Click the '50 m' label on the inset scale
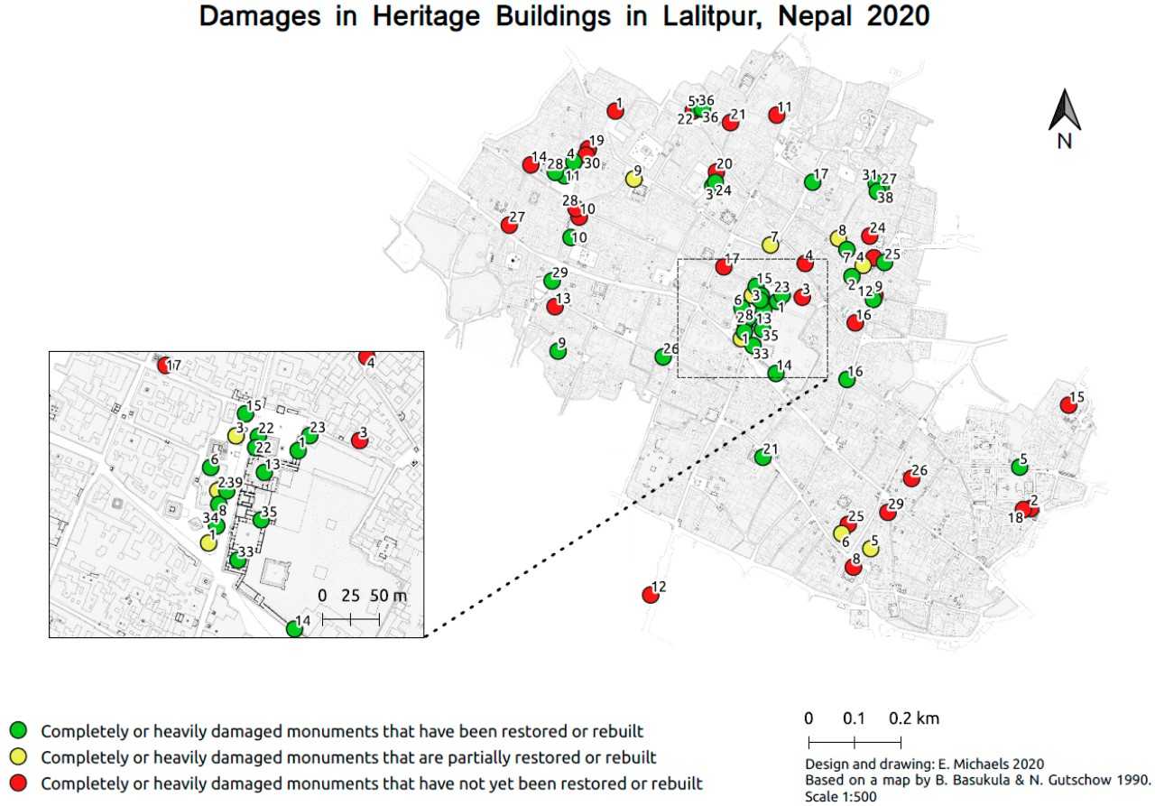Screen dimensions: 1155x806 click(x=388, y=597)
